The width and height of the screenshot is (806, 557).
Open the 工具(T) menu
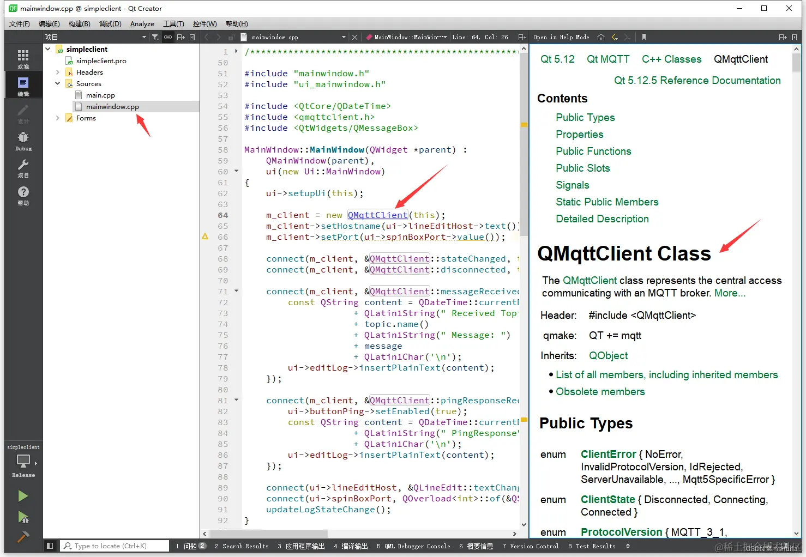coord(173,24)
